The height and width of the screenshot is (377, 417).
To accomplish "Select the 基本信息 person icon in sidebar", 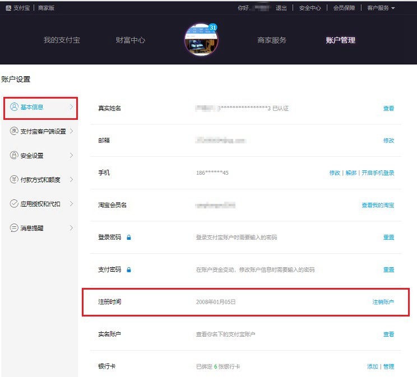I will [14, 107].
